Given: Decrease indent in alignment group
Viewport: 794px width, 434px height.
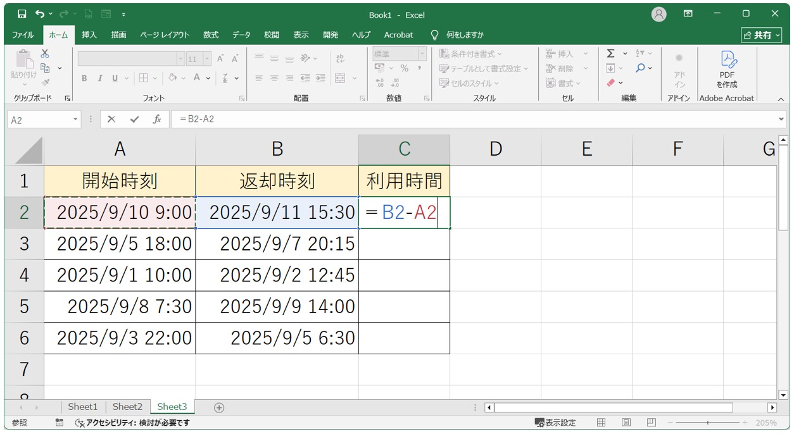Looking at the screenshot, I should [x=305, y=78].
